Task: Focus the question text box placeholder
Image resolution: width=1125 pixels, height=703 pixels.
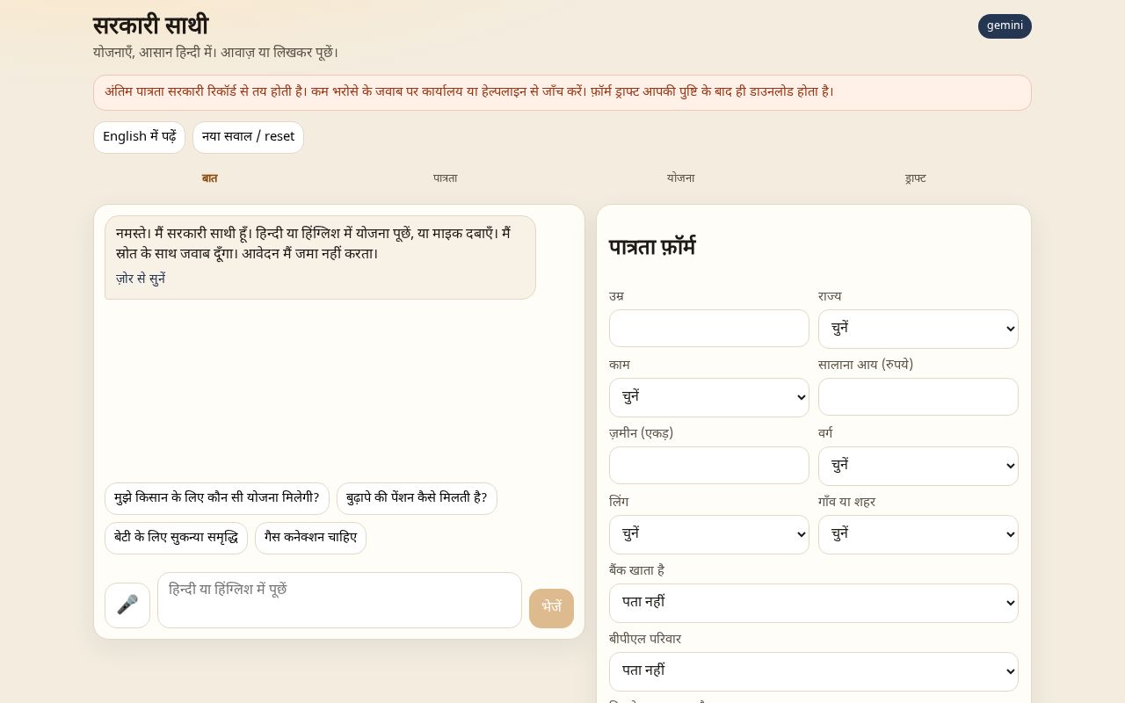Action: point(339,600)
